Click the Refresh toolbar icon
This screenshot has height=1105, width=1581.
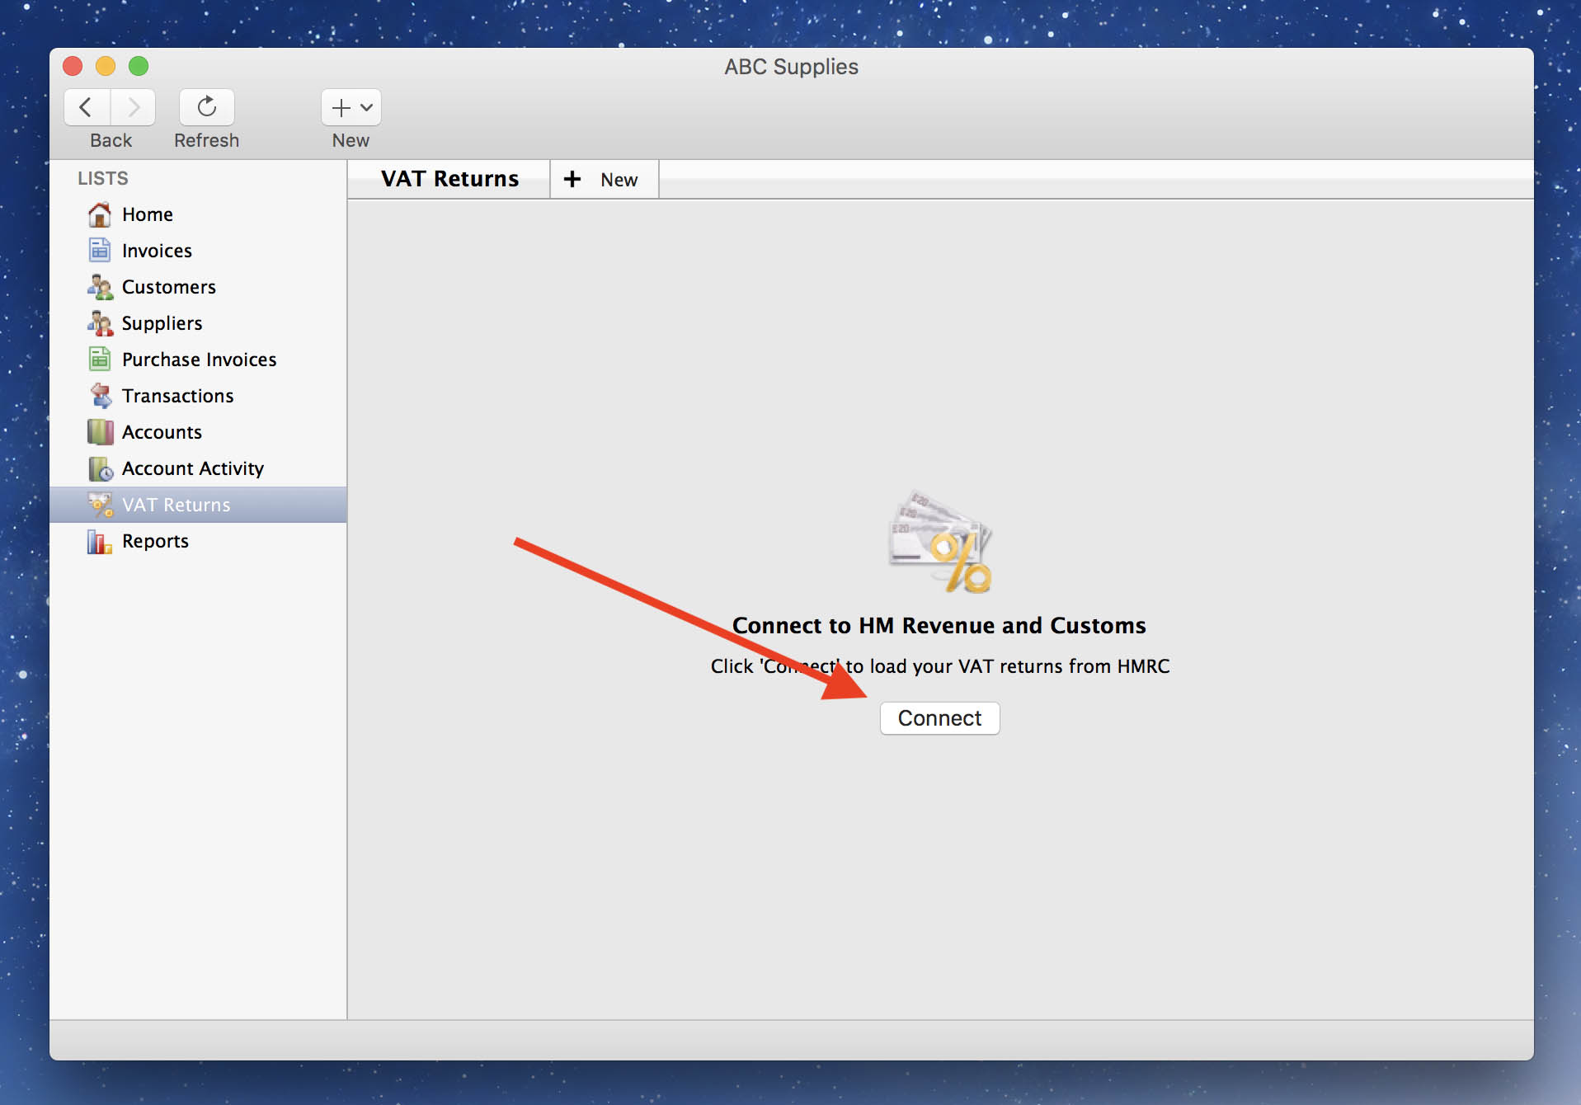pos(206,107)
